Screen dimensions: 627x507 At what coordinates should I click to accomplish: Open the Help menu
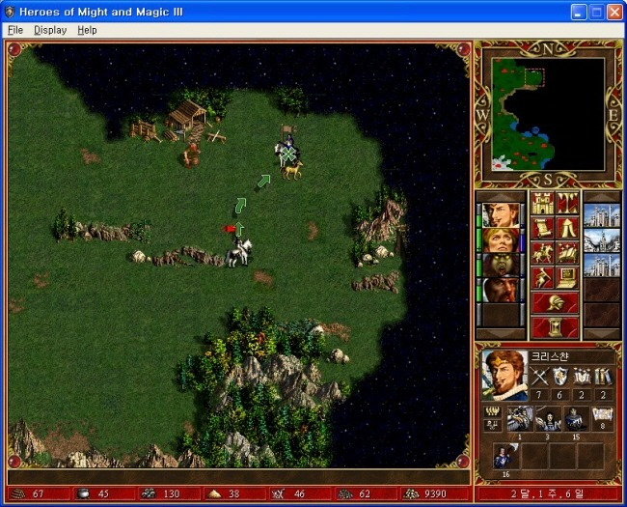point(87,30)
